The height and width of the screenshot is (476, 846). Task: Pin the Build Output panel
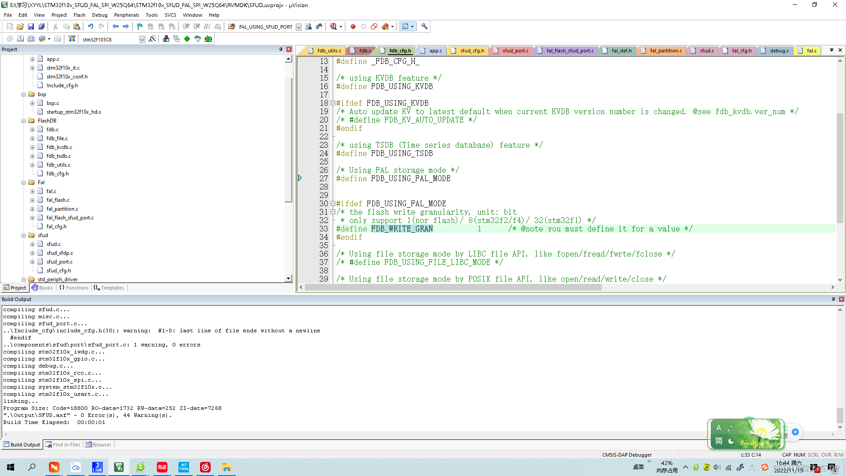833,299
